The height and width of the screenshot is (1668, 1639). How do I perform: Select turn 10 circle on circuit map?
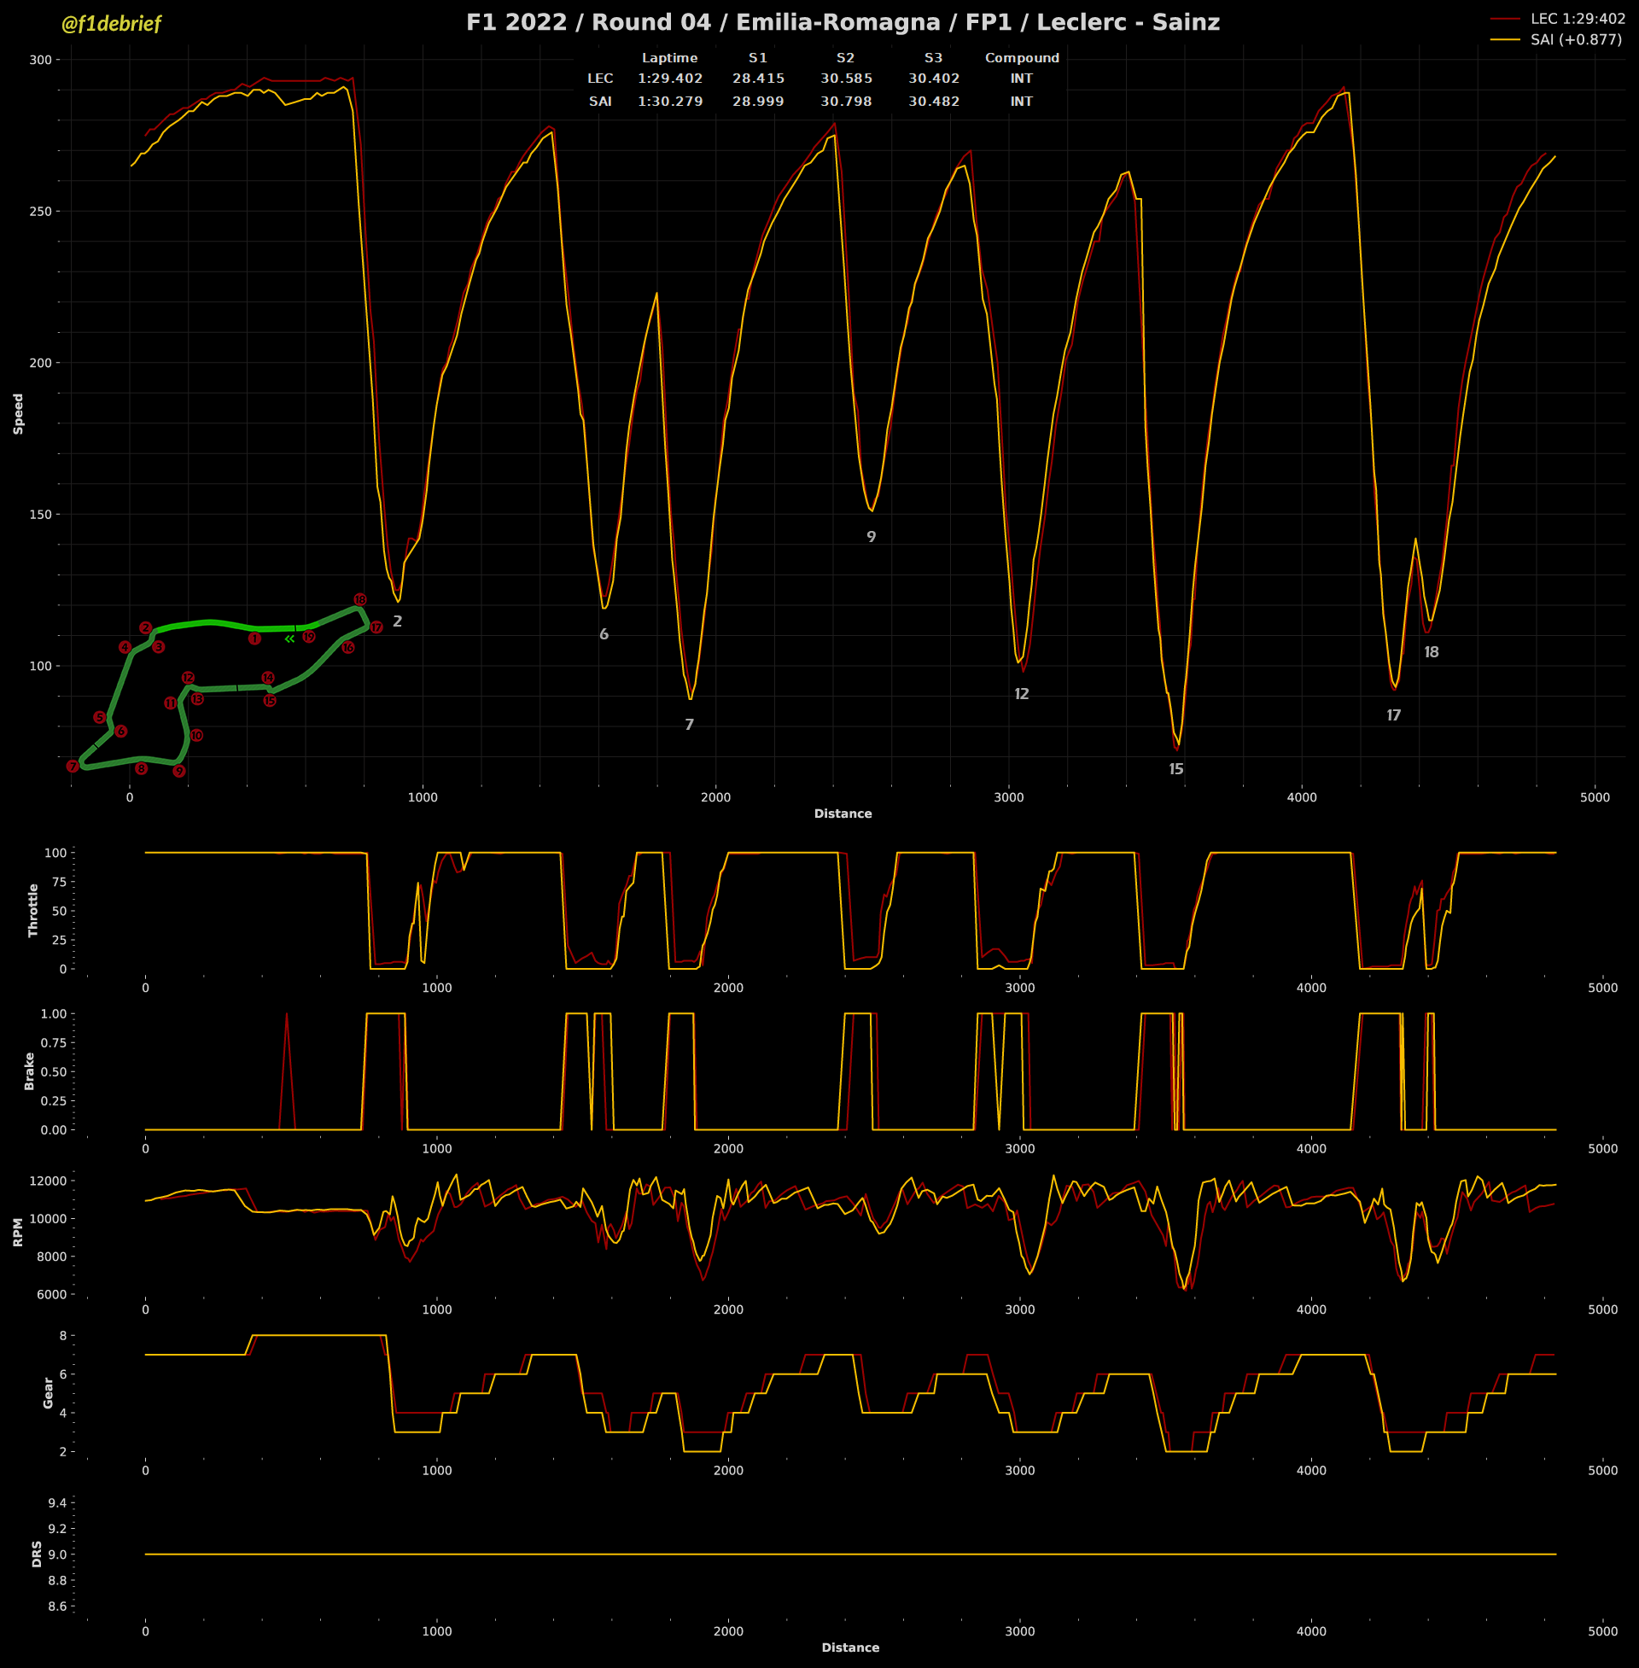point(196,736)
